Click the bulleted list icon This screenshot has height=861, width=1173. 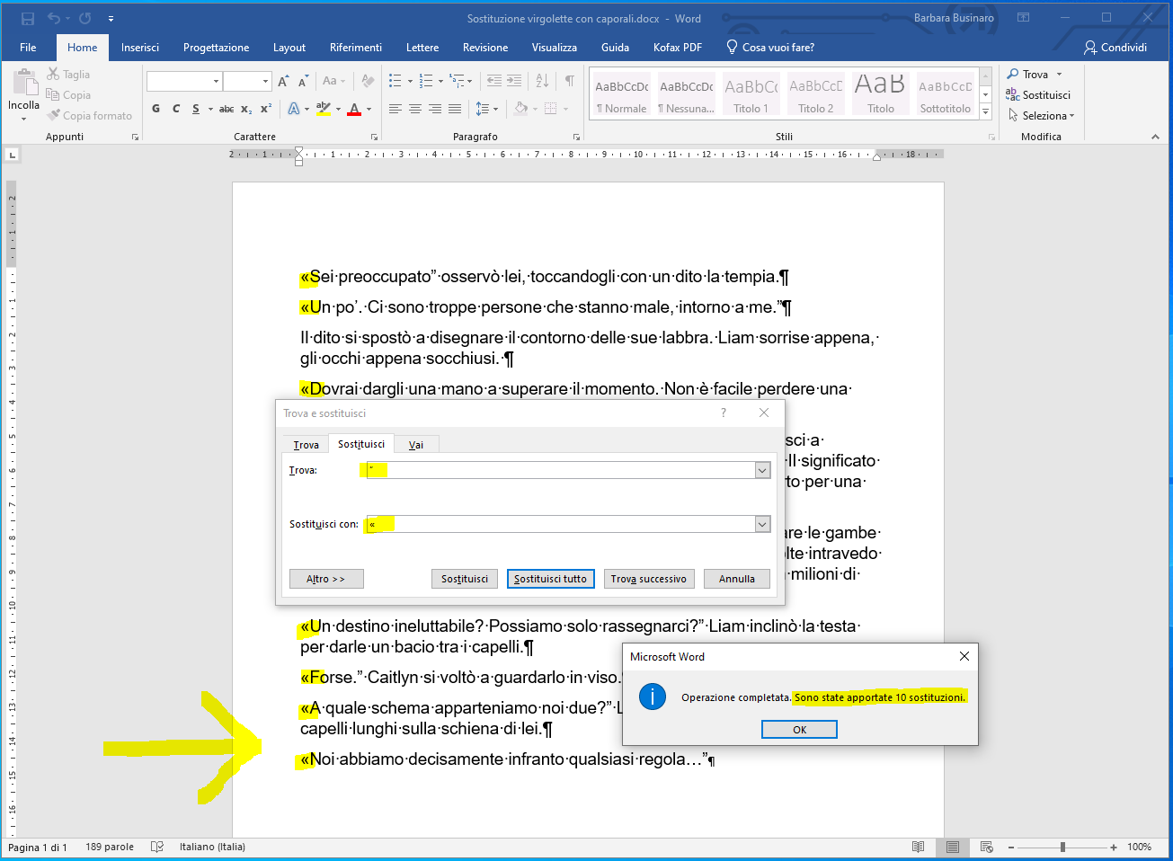395,81
